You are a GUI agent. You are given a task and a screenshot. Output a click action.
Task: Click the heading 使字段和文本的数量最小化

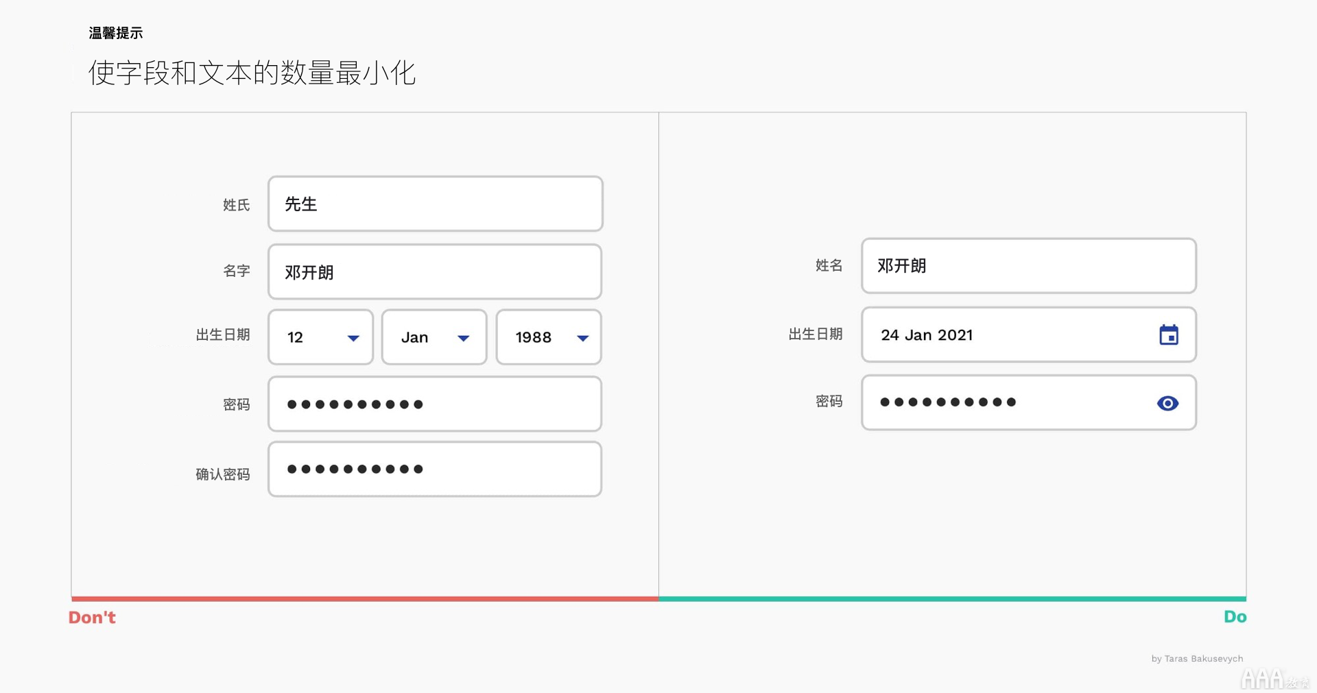pos(252,73)
